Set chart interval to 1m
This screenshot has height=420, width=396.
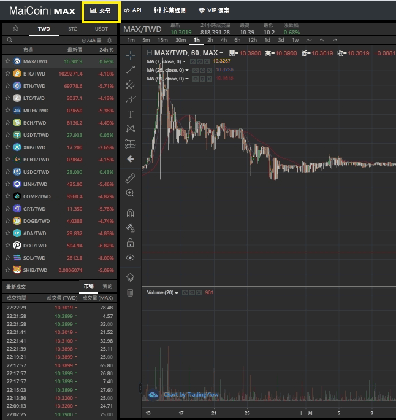click(x=131, y=40)
